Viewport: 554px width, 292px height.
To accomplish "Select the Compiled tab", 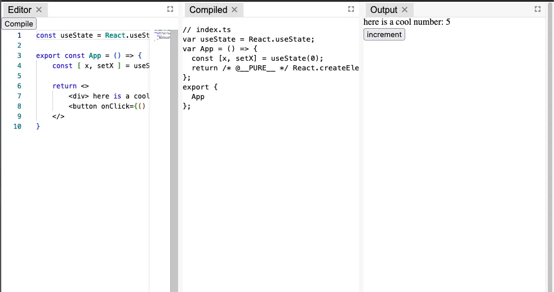I will 208,10.
